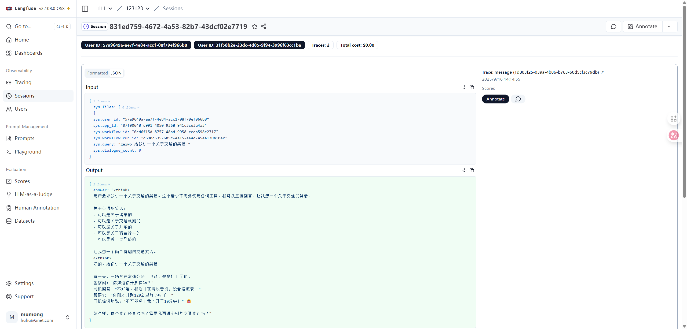Expand the sys.files 0 Items array
687x329 pixels.
pos(131,107)
